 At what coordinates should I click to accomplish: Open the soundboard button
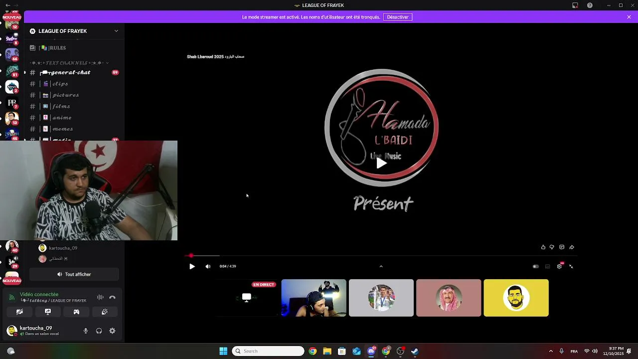105,312
